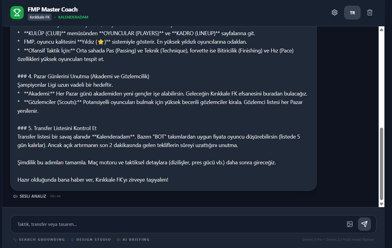392x248 pixels.
Task: Click the image upload icon
Action: (x=350, y=224)
